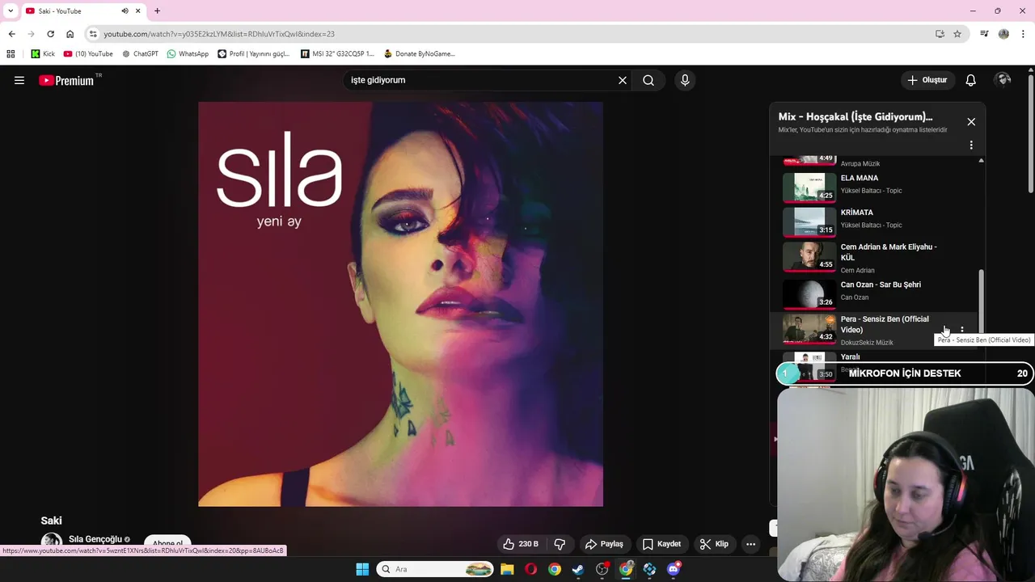This screenshot has height=582, width=1035.
Task: Click the page vertical scrollbar
Action: [x=1031, y=133]
